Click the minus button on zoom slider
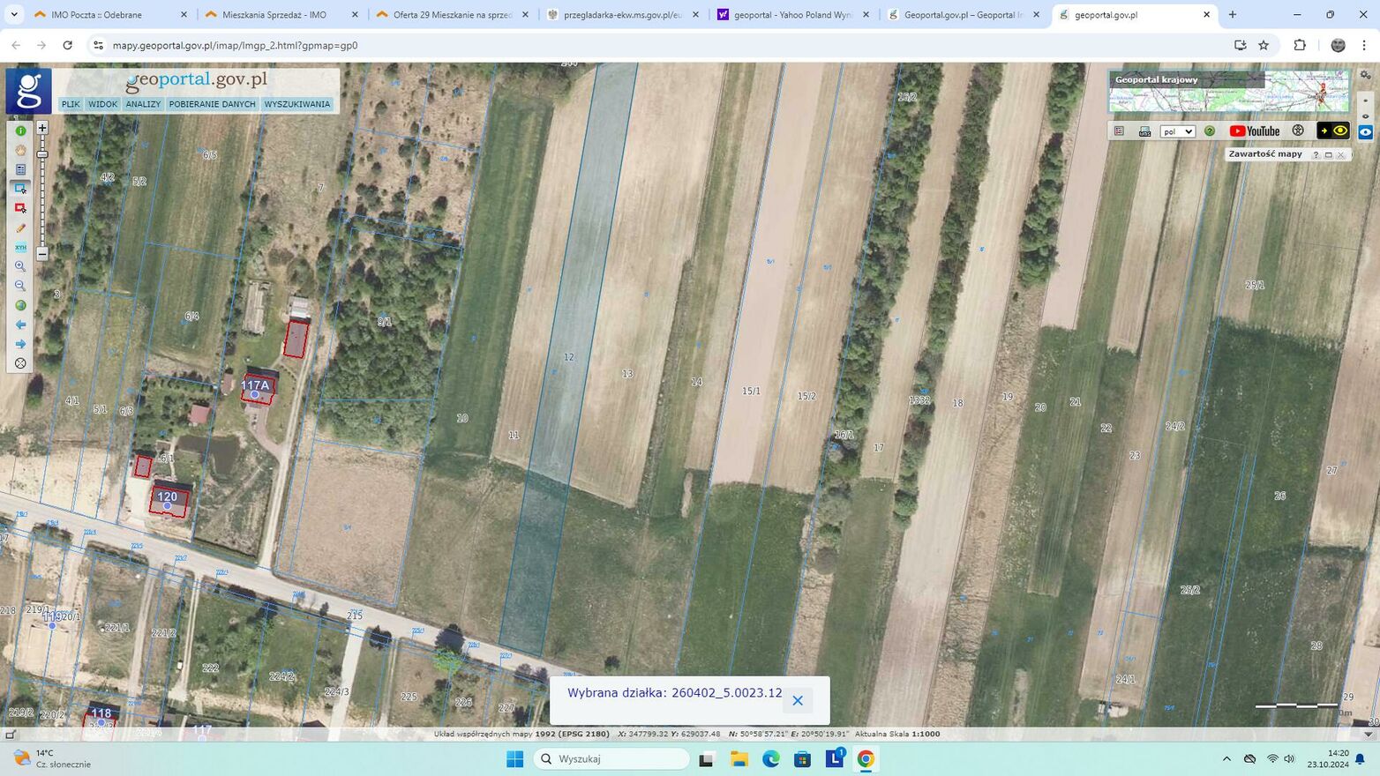Screen dimensions: 1380x776 click(41, 254)
